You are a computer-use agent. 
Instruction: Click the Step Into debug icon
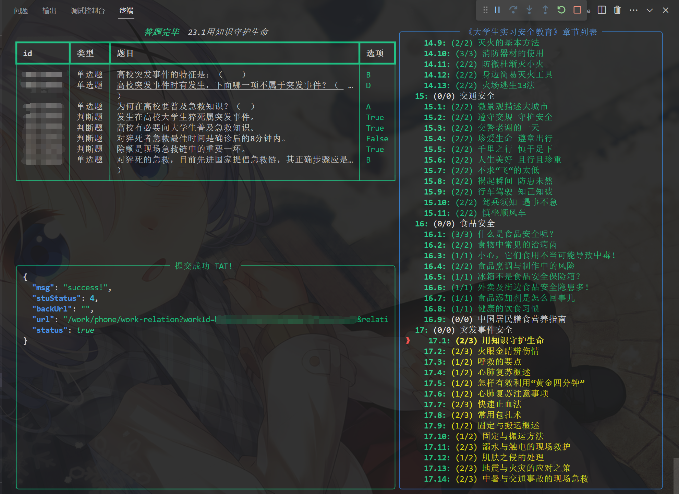529,10
